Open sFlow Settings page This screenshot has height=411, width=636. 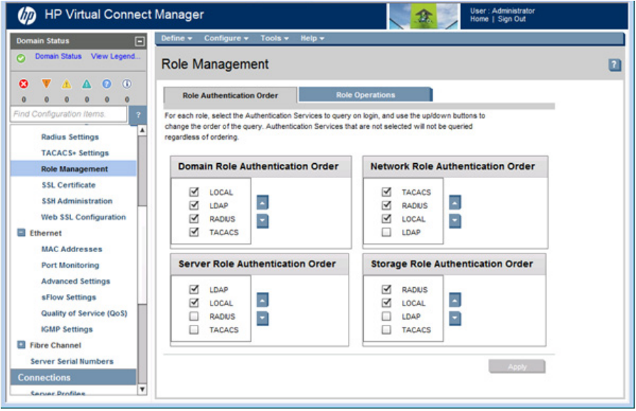click(x=68, y=297)
